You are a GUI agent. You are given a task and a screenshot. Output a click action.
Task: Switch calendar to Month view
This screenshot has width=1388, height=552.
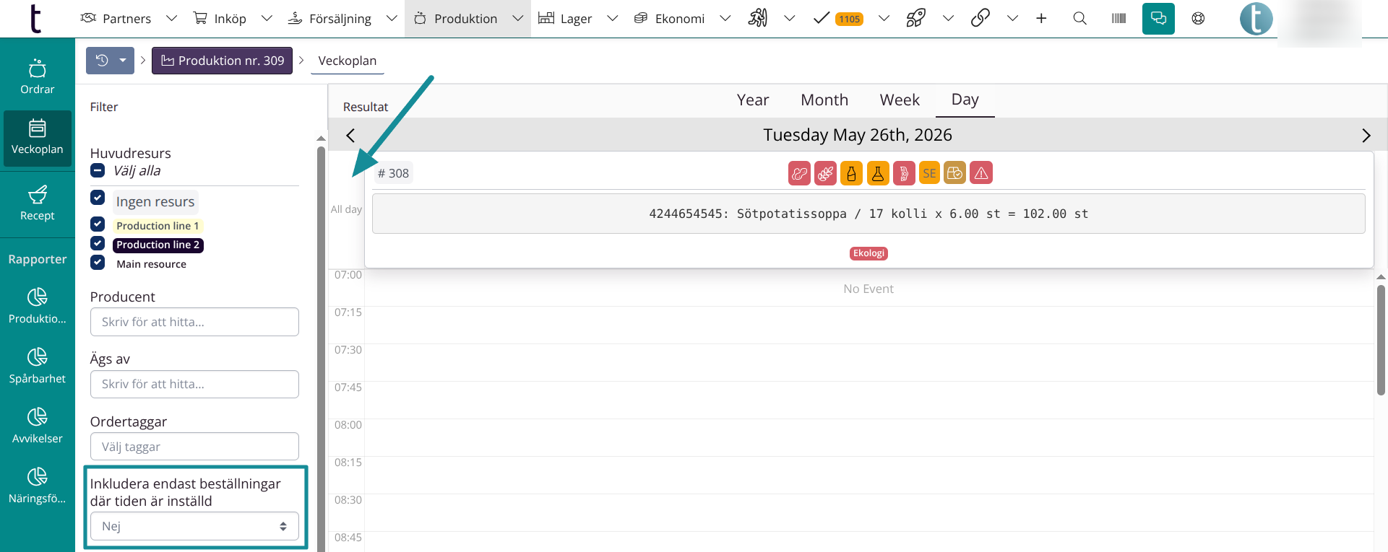coord(824,100)
